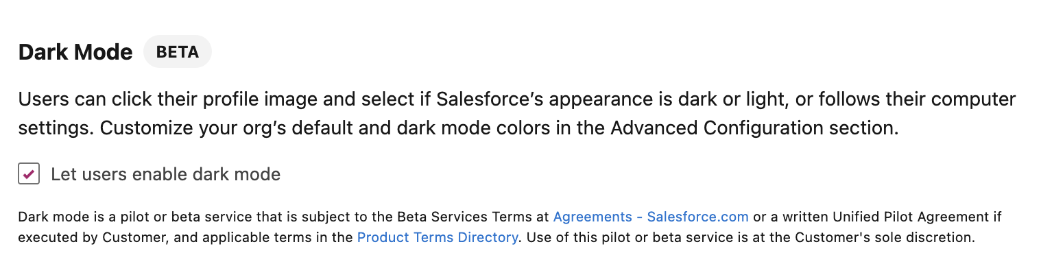1041x277 pixels.
Task: Open the Product Terms Directory link
Action: click(x=438, y=237)
